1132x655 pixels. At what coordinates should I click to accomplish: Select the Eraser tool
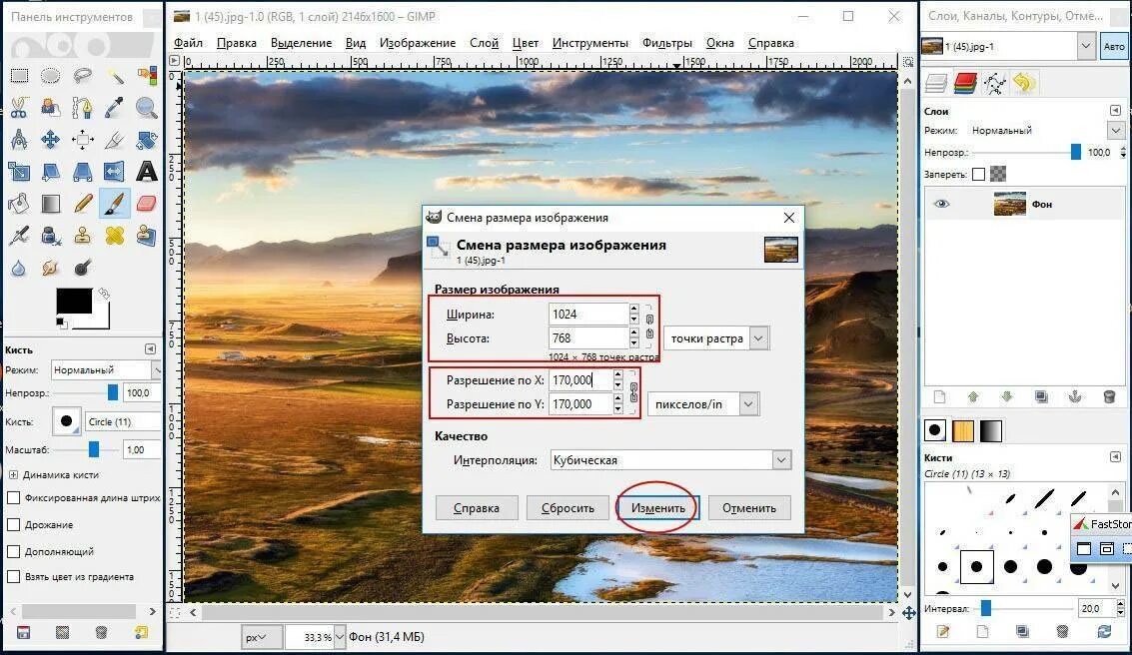(147, 204)
